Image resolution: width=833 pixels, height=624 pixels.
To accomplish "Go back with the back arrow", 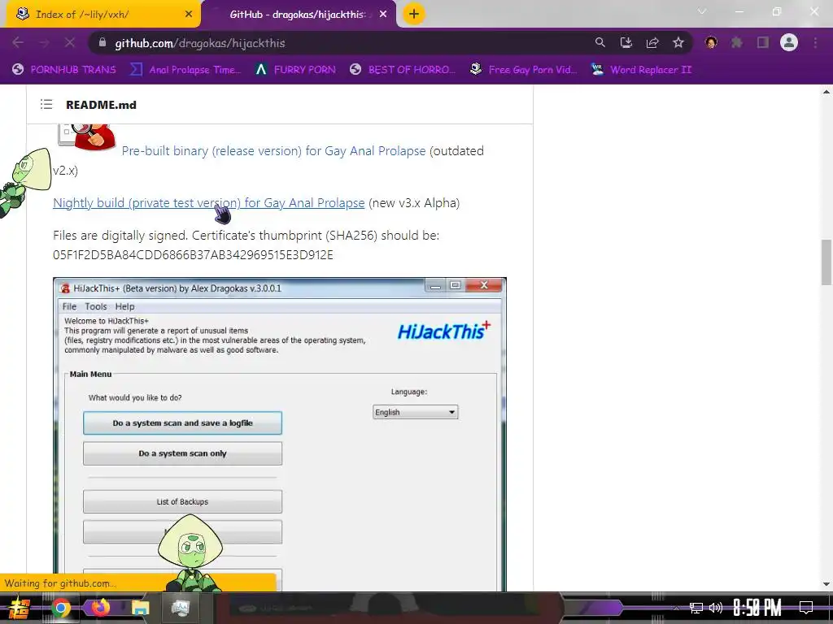I will (18, 42).
